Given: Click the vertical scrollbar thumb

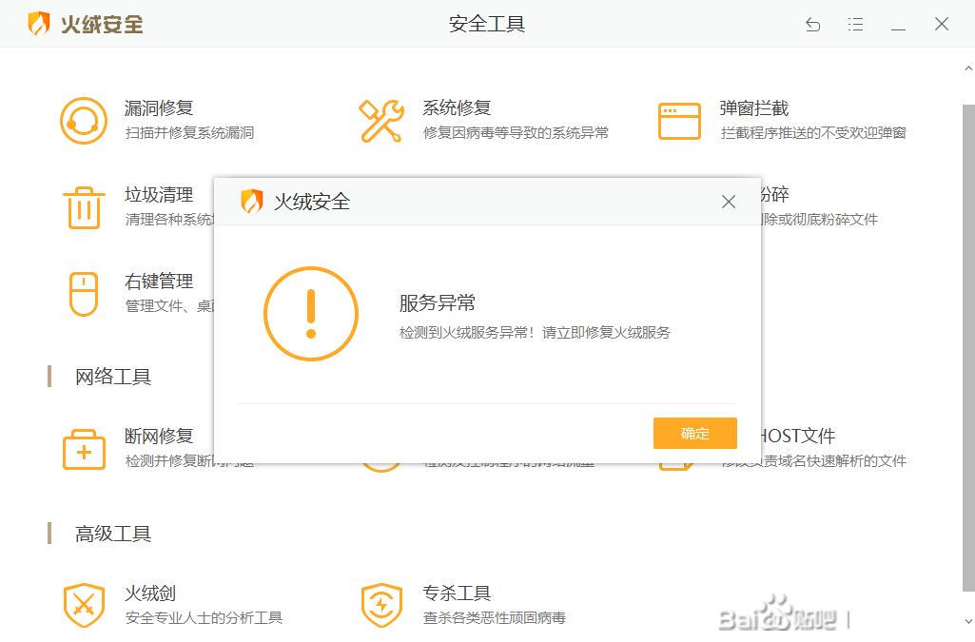Looking at the screenshot, I should point(968,348).
